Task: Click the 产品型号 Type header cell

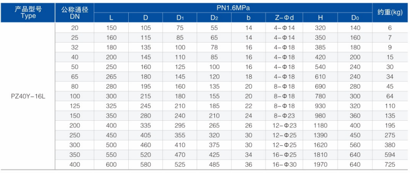Action: [x=28, y=12]
